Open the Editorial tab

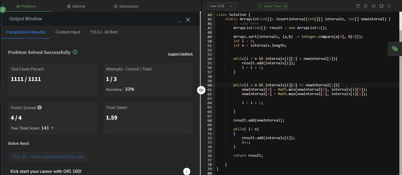[76, 6]
